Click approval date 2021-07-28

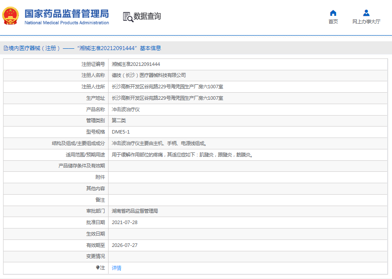(x=124, y=222)
